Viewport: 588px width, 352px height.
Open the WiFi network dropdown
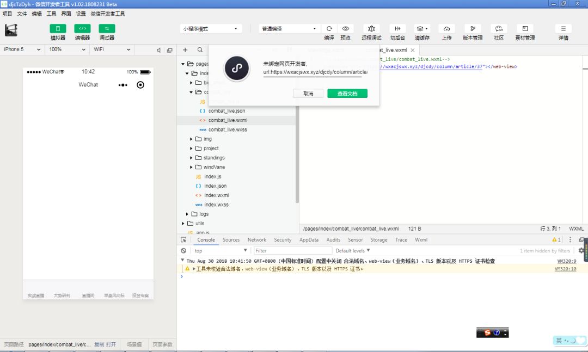point(112,50)
